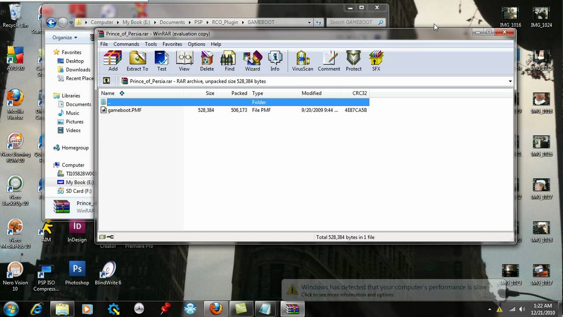Open the Windows Start menu

point(11,309)
